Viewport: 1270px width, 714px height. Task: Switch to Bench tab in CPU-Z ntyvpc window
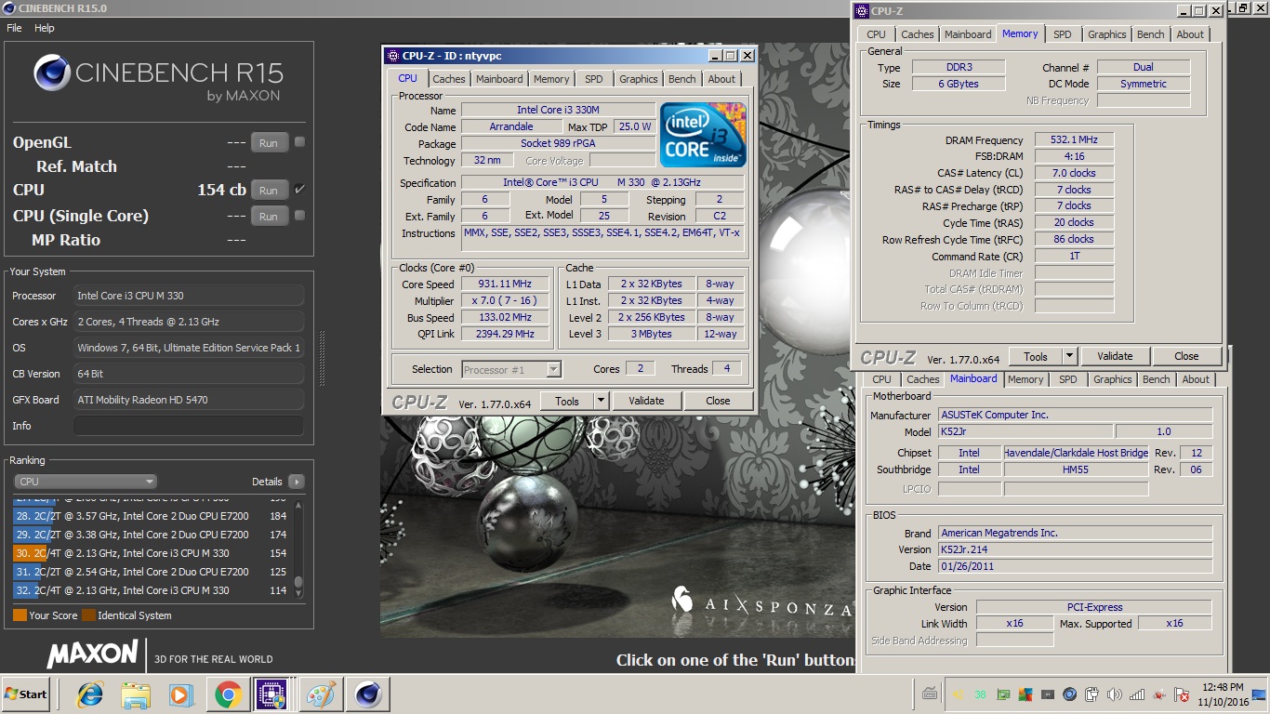[681, 79]
